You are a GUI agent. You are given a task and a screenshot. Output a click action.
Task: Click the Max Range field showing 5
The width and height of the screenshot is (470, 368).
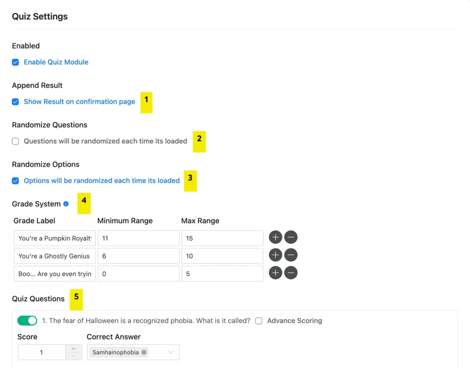point(222,273)
